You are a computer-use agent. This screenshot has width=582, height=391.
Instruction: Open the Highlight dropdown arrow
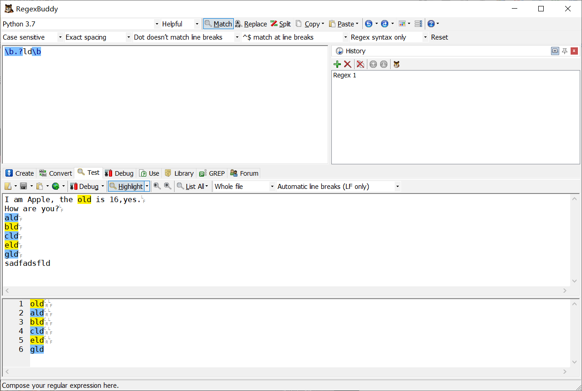[x=147, y=186]
